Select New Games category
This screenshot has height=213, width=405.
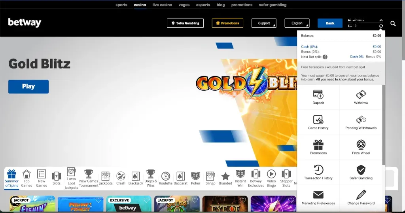[x=42, y=179]
